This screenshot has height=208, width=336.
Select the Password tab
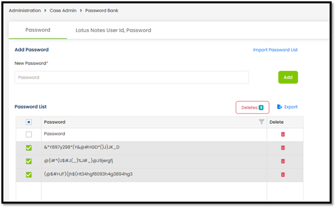(38, 30)
